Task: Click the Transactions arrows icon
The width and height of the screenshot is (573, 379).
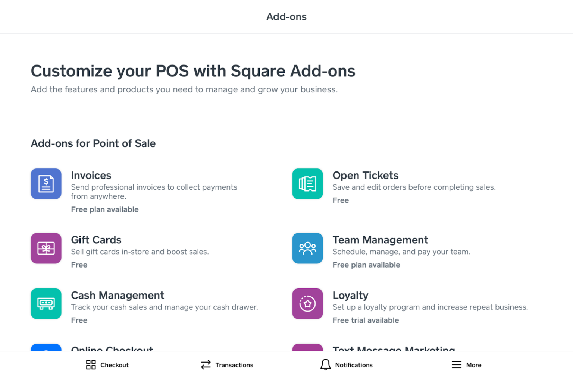Action: [206, 365]
